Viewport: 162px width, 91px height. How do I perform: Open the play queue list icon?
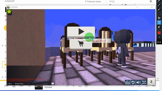(29, 86)
